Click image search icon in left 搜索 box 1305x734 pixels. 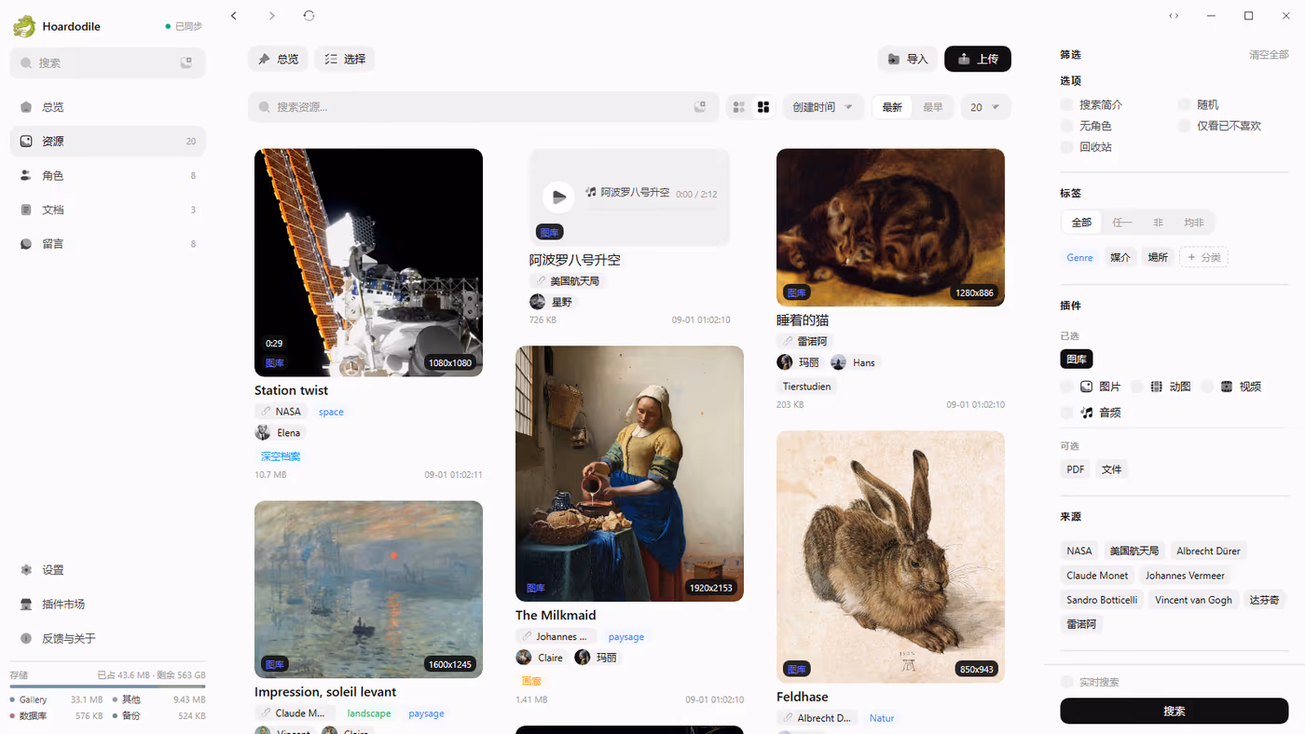pyautogui.click(x=186, y=63)
